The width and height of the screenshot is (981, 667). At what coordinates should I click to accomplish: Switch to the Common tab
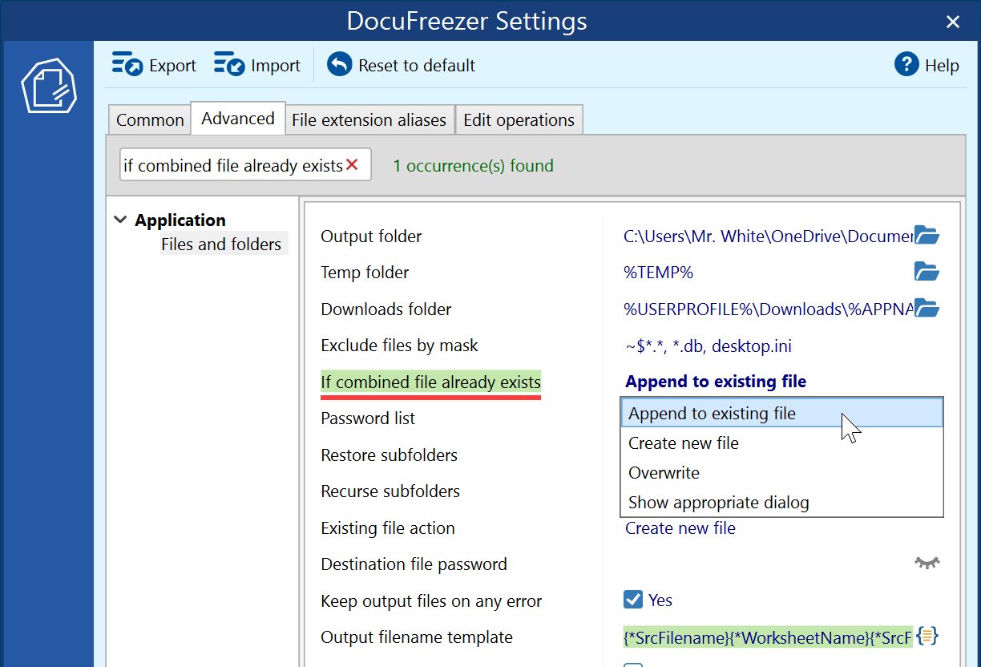(x=149, y=119)
